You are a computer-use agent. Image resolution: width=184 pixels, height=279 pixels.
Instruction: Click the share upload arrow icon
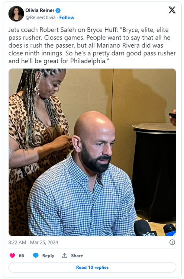[x=65, y=256]
